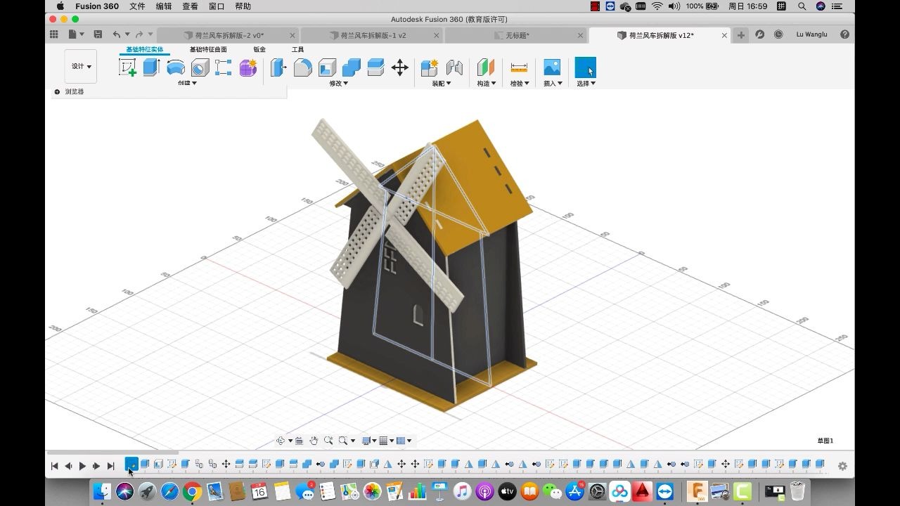Select the Create Form tool
This screenshot has width=900, height=506.
pyautogui.click(x=248, y=67)
